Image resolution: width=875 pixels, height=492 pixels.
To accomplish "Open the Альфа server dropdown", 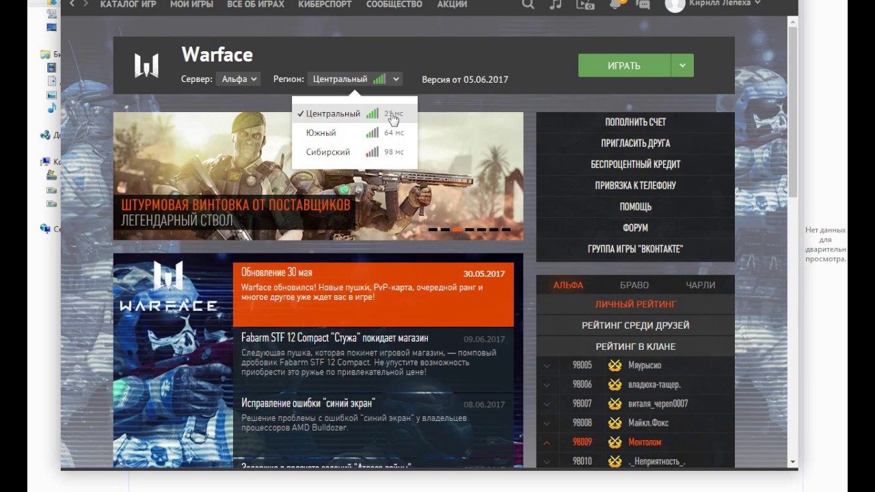I will 238,79.
